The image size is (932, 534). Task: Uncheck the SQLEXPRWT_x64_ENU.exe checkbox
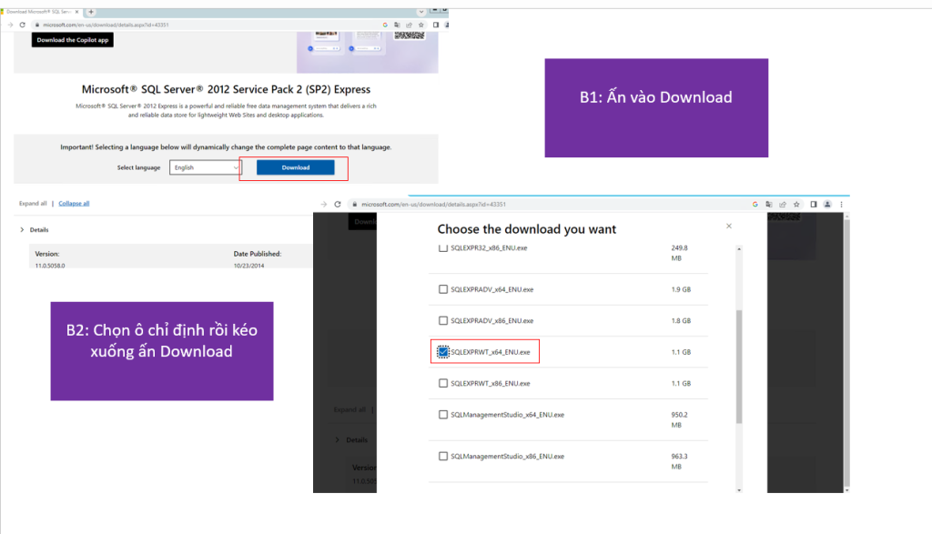443,352
